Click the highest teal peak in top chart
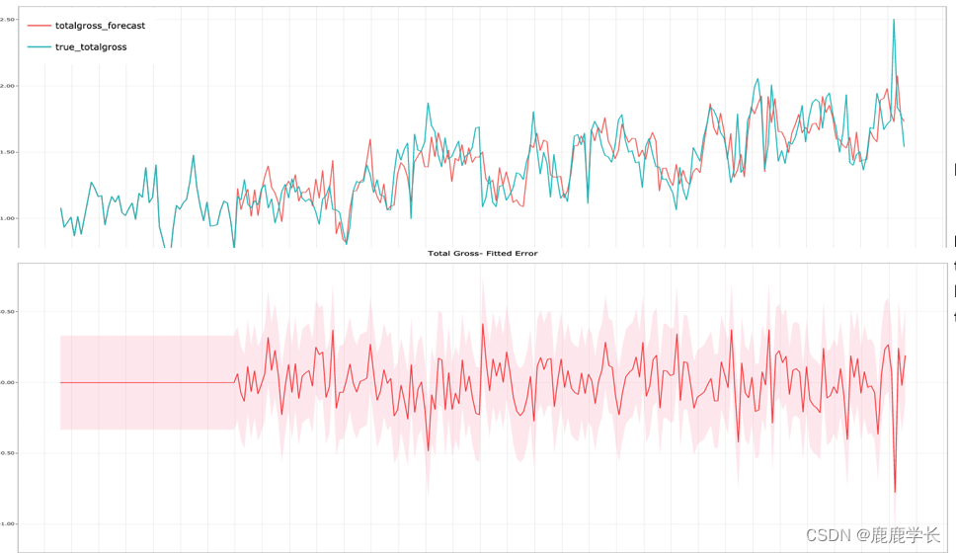This screenshot has height=553, width=956. coord(894,20)
